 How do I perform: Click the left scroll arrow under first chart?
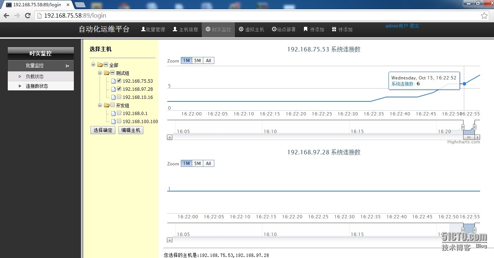point(169,137)
